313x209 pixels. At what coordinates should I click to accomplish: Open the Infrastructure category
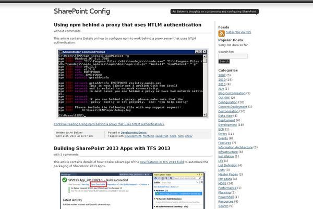pos(228,152)
